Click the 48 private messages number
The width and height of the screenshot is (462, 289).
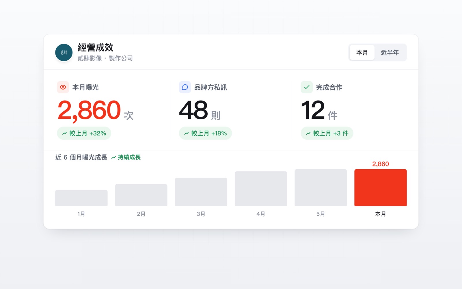click(193, 110)
